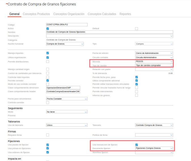Expand the Fecha de edición dropdown
The width and height of the screenshot is (191, 161).
pos(154,53)
